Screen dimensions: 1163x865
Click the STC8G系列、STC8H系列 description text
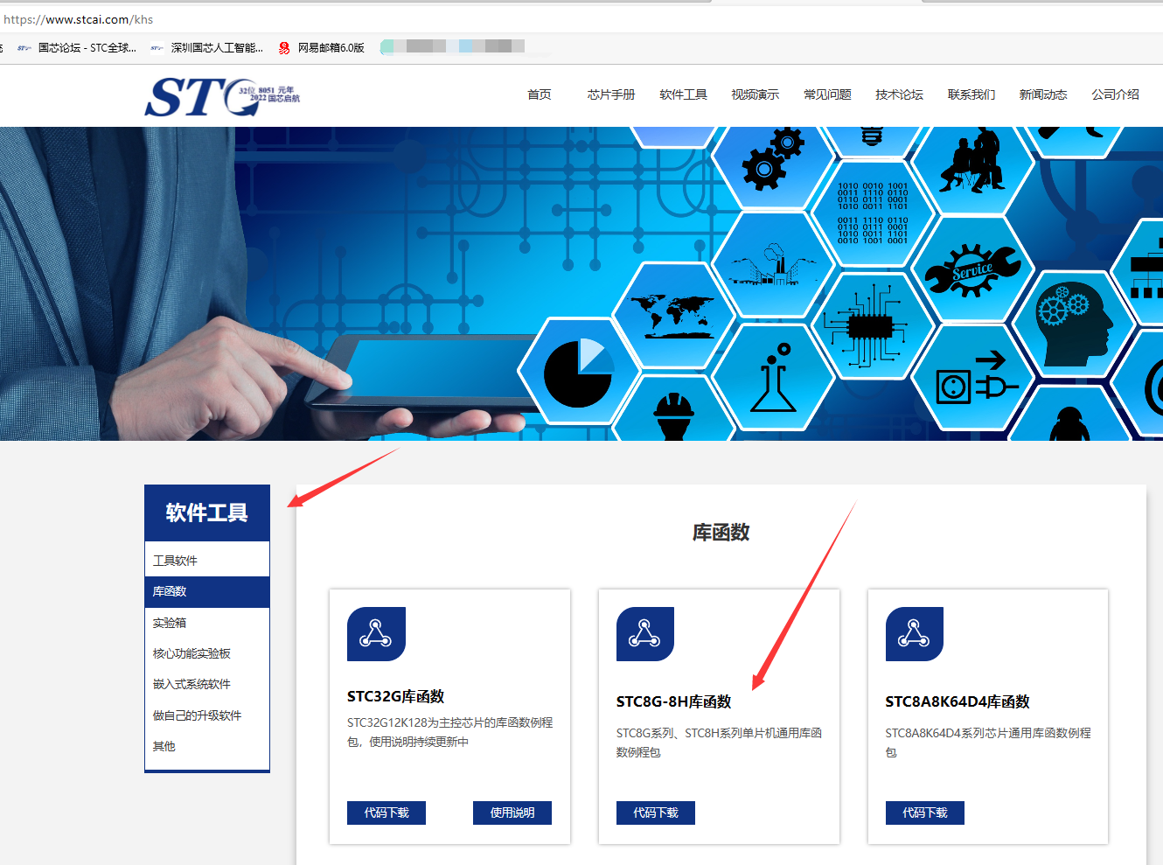[x=720, y=743]
